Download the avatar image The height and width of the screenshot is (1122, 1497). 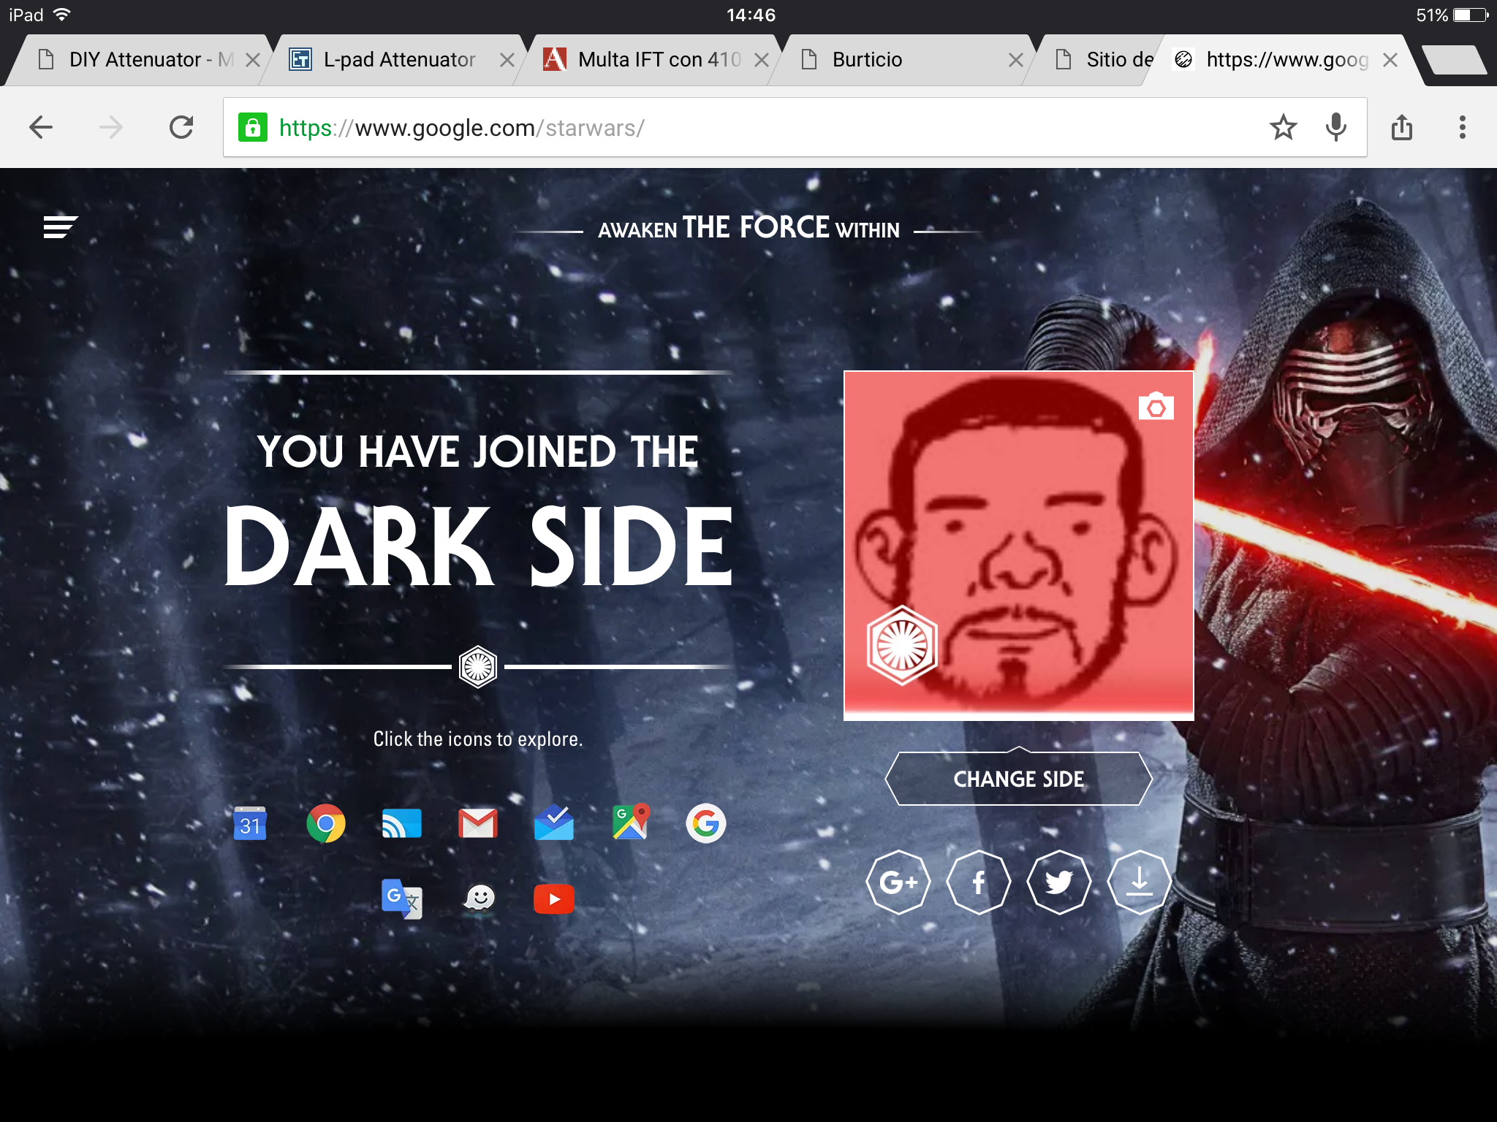point(1140,882)
